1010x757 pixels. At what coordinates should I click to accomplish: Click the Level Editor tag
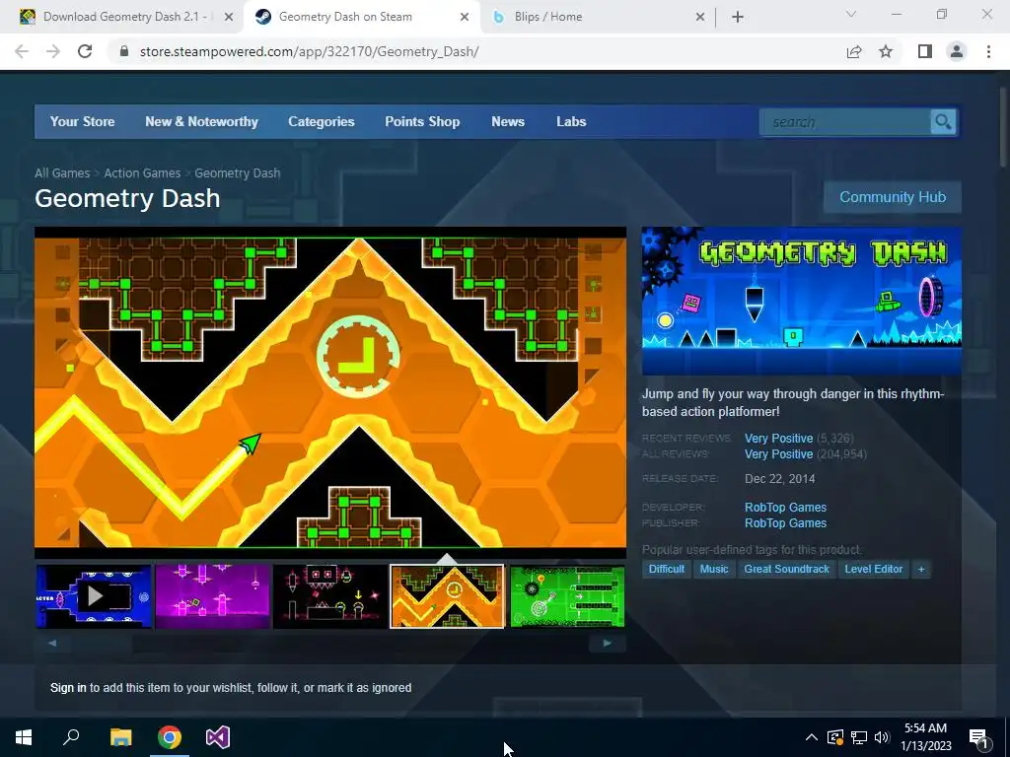click(x=874, y=569)
